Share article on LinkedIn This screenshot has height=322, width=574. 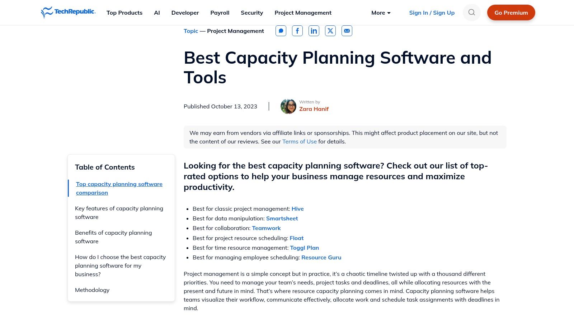[314, 31]
